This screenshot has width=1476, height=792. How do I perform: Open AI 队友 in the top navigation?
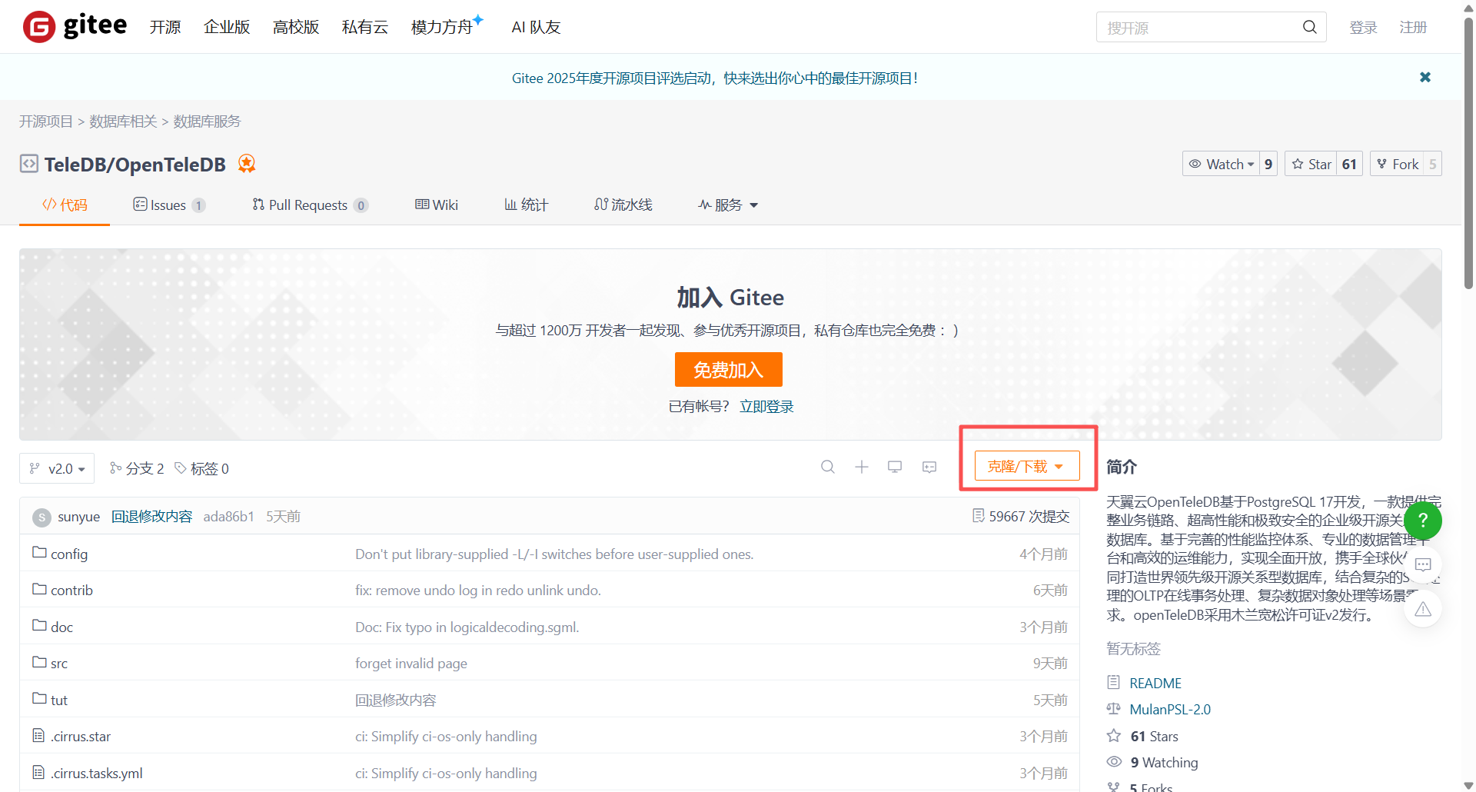click(x=536, y=27)
